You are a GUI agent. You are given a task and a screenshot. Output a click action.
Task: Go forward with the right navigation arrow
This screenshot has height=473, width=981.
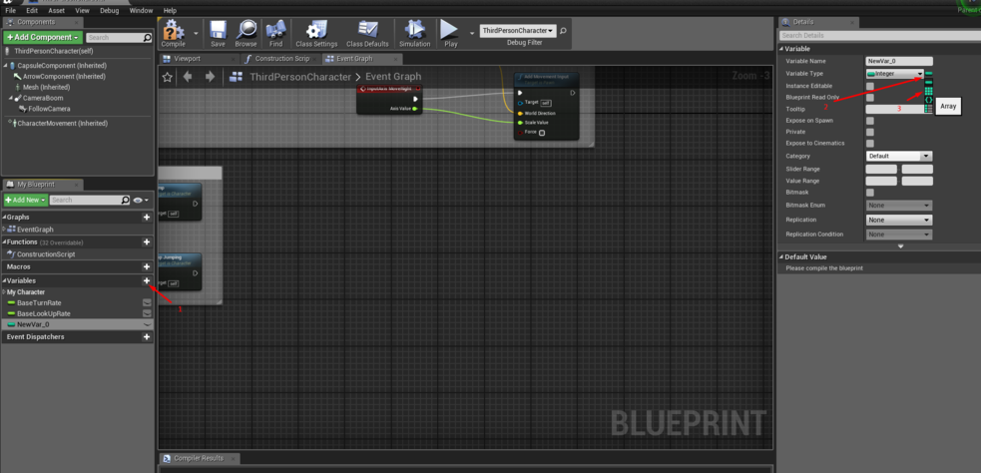point(210,77)
